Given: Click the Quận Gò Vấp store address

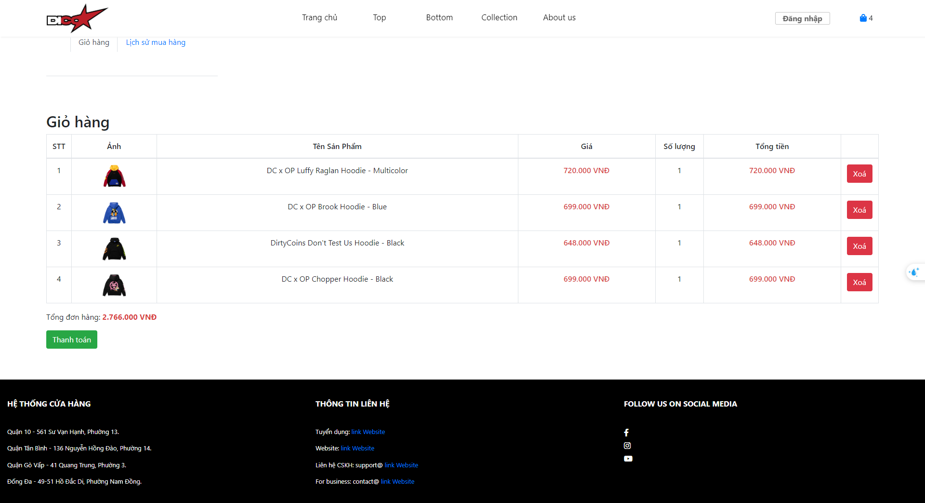Looking at the screenshot, I should tap(67, 465).
